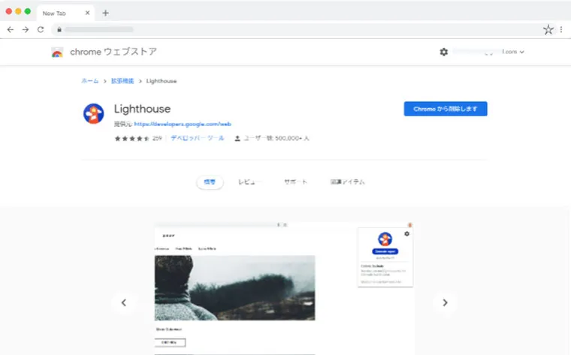Viewport: 571px width, 355px height.
Task: Click the user count person icon
Action: tap(237, 138)
